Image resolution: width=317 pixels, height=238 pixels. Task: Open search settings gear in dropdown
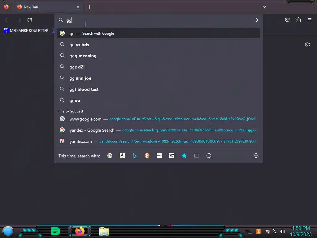[256, 156]
